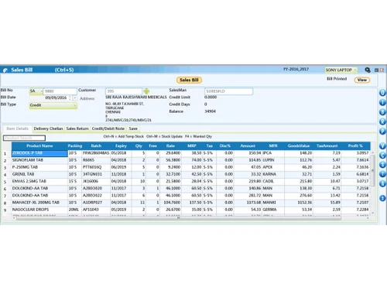
Task: Click the round P icon in the sidebar
Action: point(382,131)
